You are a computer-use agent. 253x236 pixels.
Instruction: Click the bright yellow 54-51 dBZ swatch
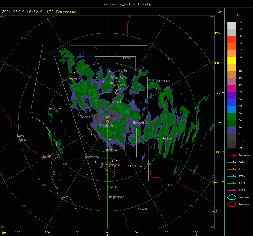(232, 61)
